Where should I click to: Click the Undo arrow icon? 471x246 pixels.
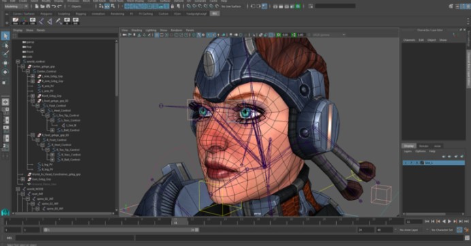pyautogui.click(x=54, y=6)
